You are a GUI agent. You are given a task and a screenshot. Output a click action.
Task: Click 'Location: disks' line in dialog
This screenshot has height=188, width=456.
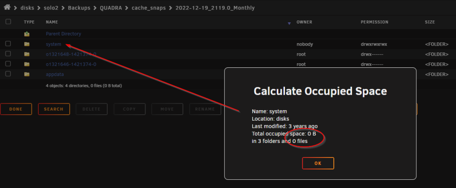270,119
